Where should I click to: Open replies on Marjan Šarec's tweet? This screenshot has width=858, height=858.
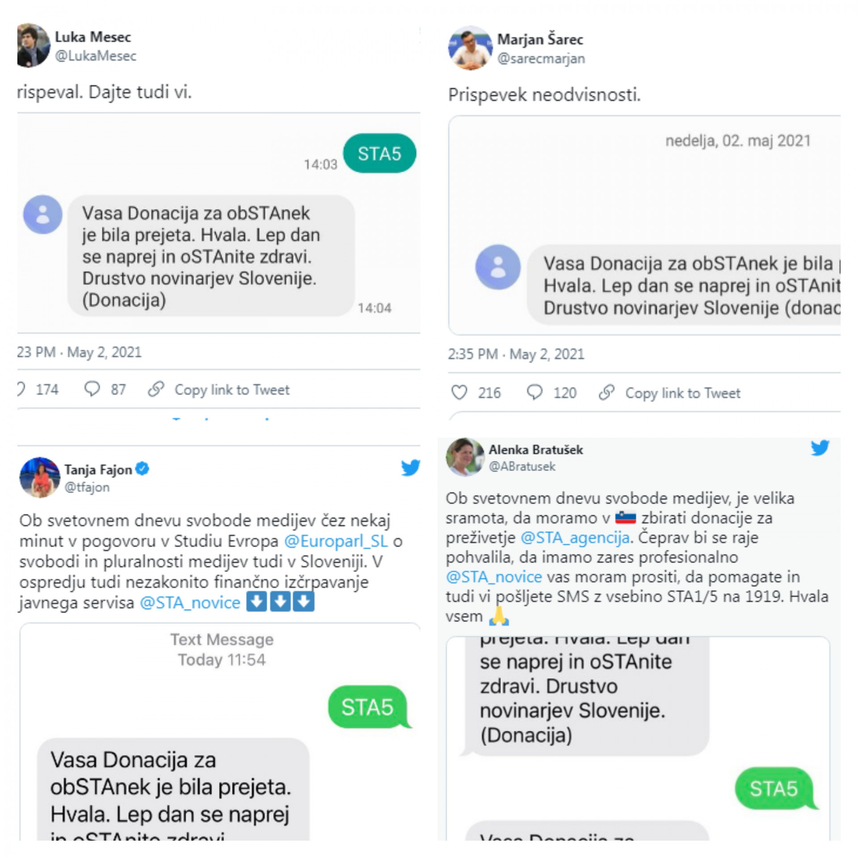(534, 392)
